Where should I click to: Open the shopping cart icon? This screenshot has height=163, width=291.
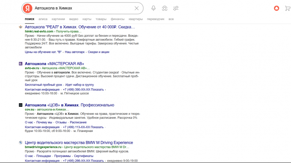point(288,8)
